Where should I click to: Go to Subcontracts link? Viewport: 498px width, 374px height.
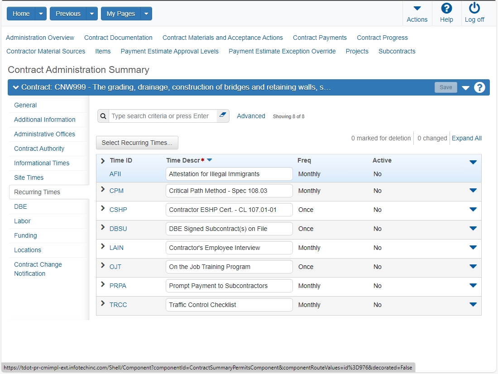(397, 52)
